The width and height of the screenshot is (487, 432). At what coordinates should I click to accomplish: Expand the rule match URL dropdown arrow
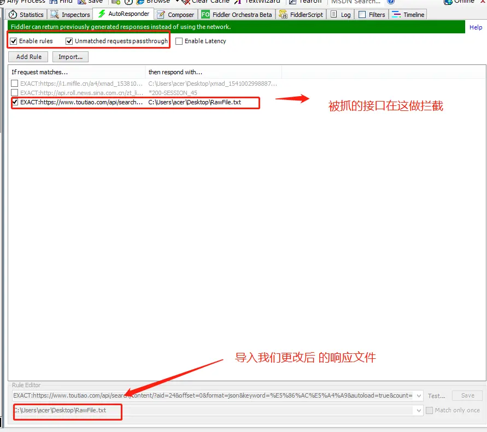[419, 396]
